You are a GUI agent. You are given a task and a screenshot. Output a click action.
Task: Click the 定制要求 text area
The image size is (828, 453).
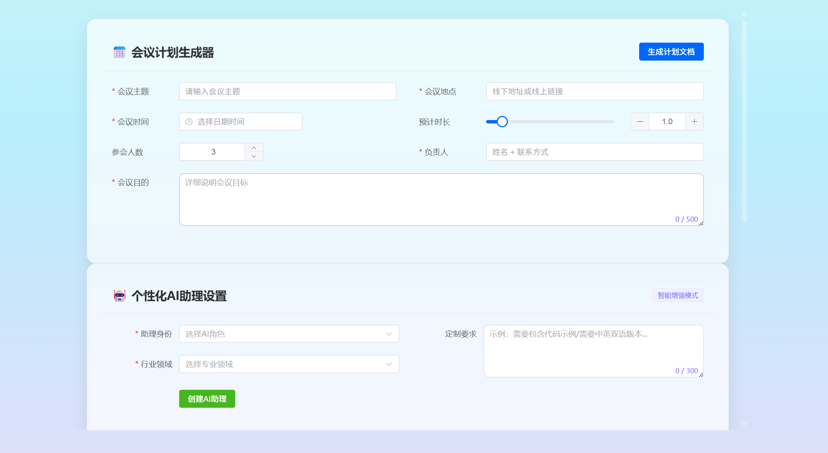pyautogui.click(x=593, y=351)
